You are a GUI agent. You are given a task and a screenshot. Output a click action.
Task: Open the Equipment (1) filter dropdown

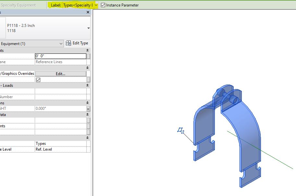click(x=62, y=43)
